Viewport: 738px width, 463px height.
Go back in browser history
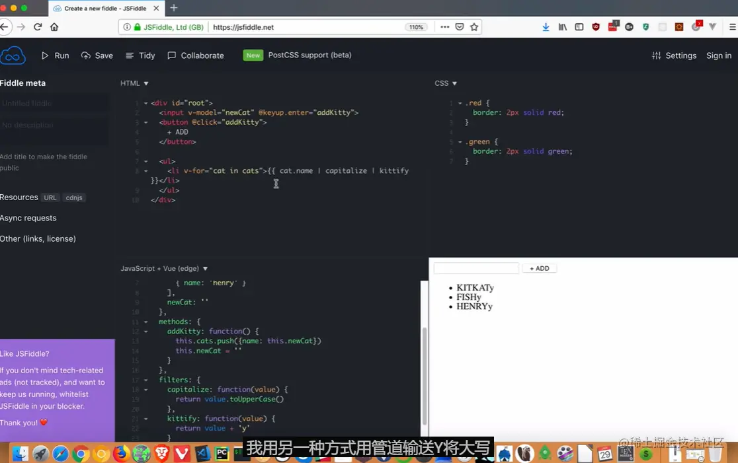(x=5, y=27)
